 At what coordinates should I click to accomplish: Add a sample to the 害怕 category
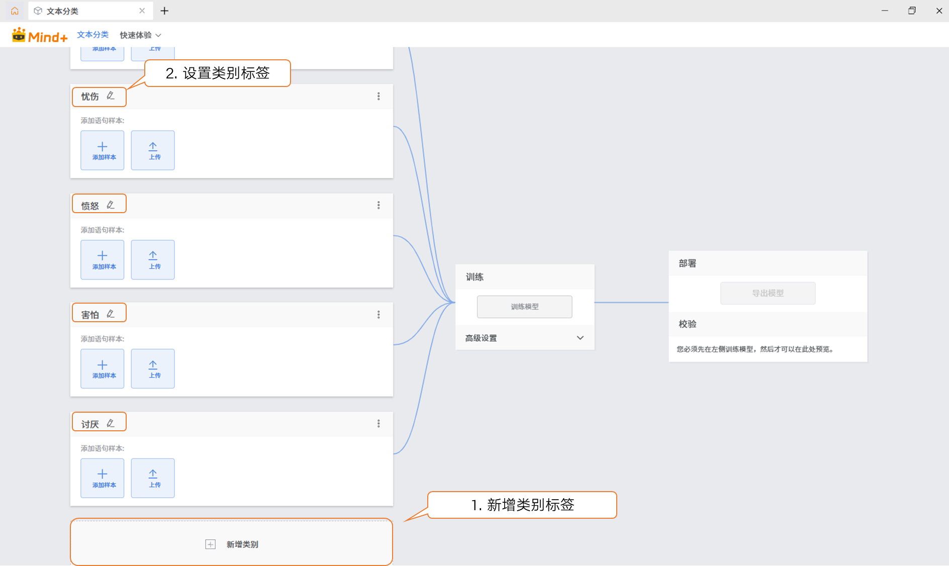pos(103,368)
